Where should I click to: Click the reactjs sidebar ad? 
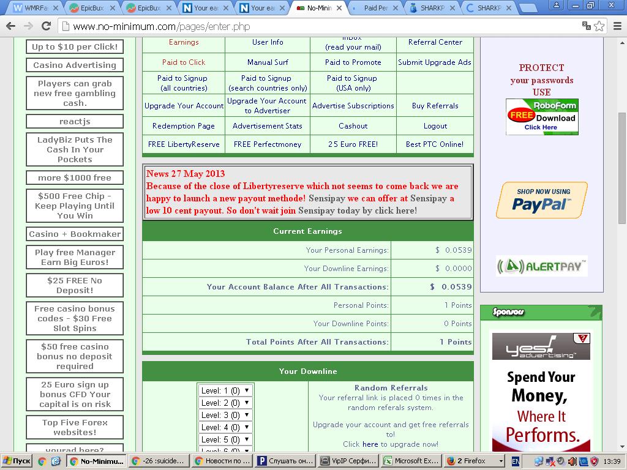pos(75,121)
